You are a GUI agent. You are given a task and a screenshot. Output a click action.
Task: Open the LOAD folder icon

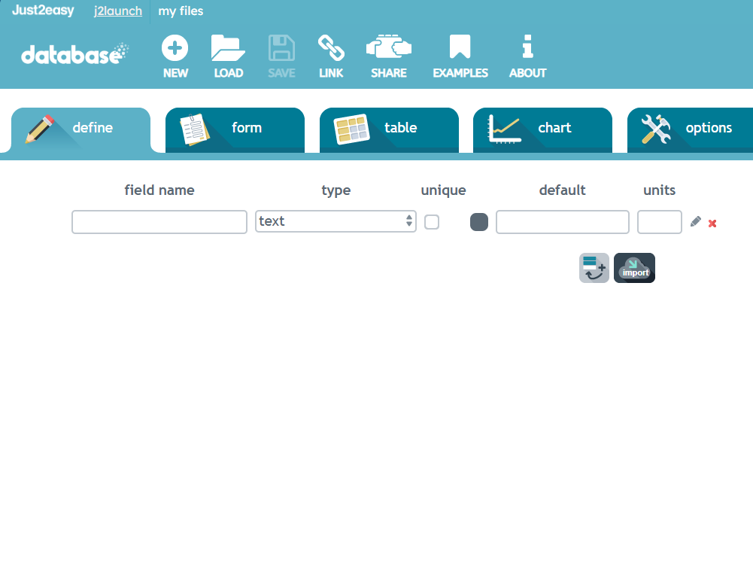click(x=228, y=48)
